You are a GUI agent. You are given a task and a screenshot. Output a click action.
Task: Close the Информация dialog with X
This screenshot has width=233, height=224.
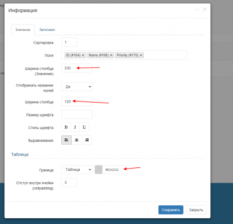pyautogui.click(x=204, y=9)
